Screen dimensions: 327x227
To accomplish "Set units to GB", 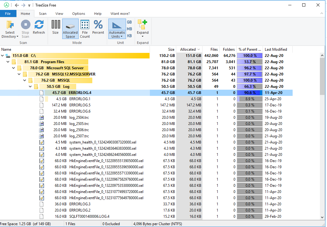I will (x=129, y=22).
